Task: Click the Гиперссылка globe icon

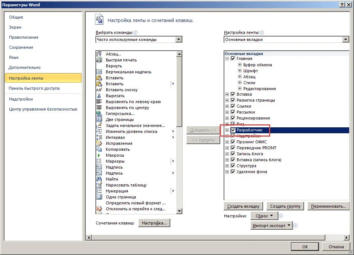Action: click(x=99, y=114)
